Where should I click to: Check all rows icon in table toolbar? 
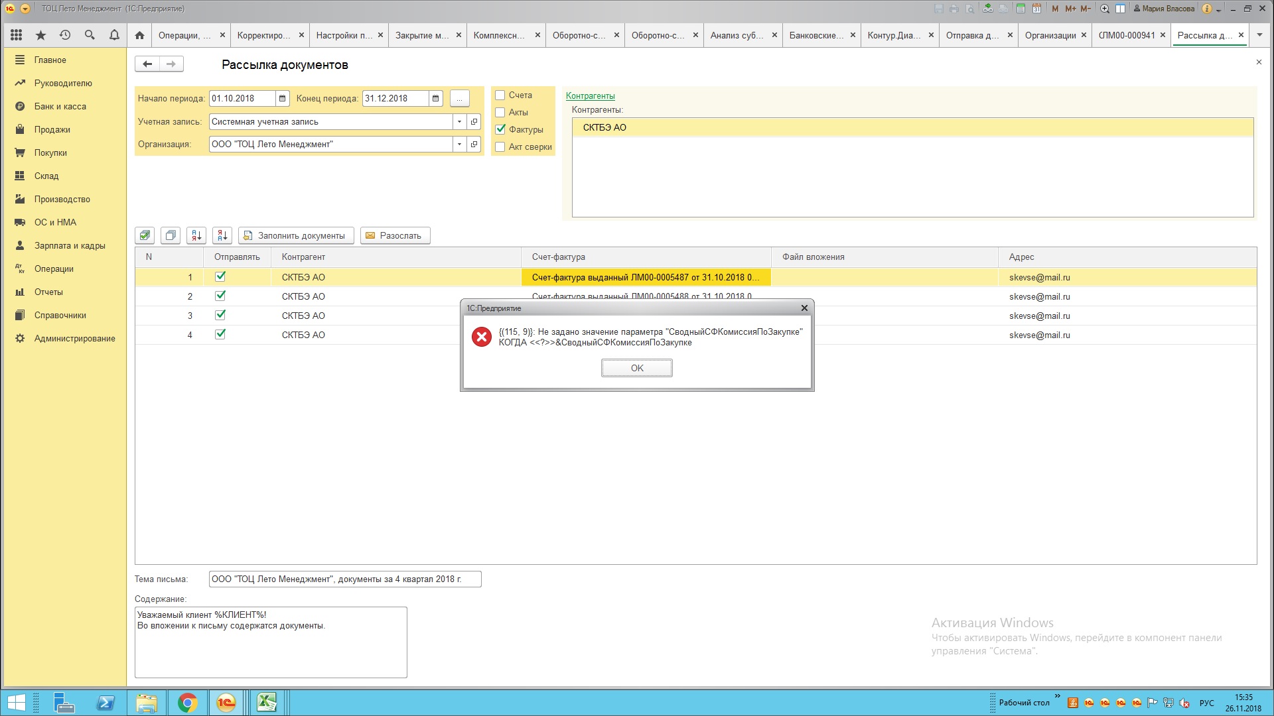coord(145,235)
